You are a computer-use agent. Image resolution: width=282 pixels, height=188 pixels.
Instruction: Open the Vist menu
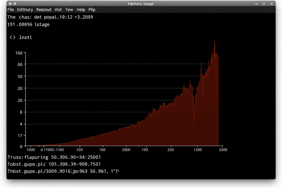tap(58, 9)
